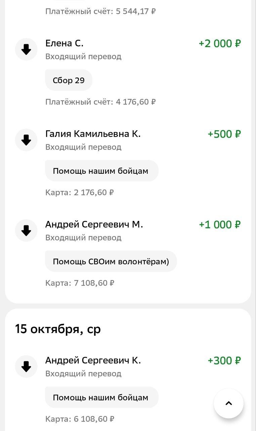
Task: Click the 'Помощь СВОим волонтёрам)' message chip
Action: [111, 261]
